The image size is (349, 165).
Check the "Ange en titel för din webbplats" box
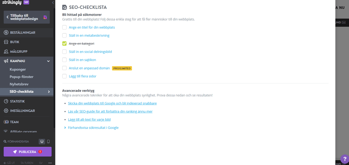65,27
